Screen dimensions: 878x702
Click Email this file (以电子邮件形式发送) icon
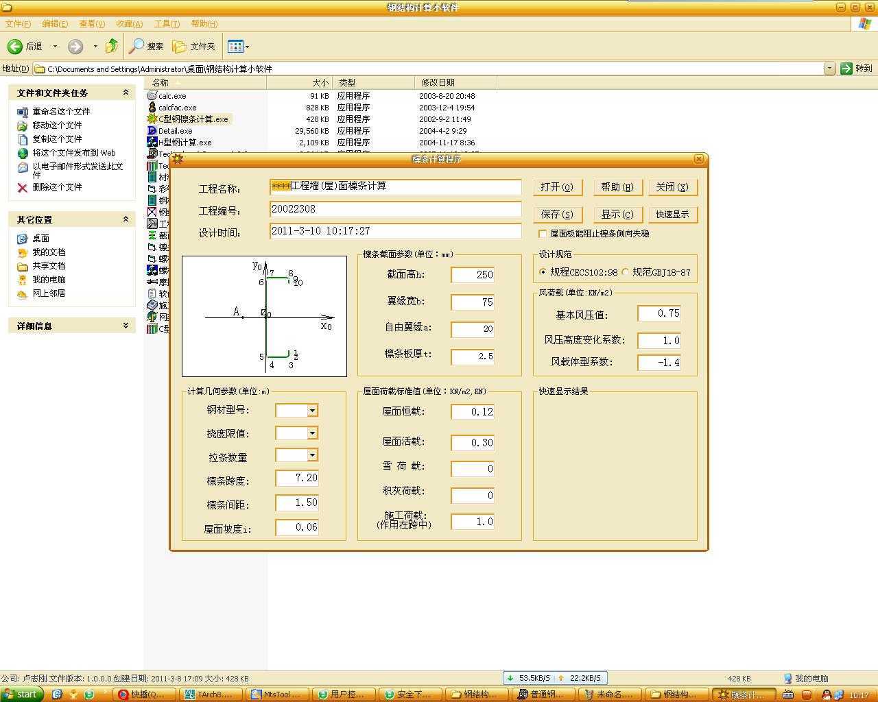(x=23, y=167)
